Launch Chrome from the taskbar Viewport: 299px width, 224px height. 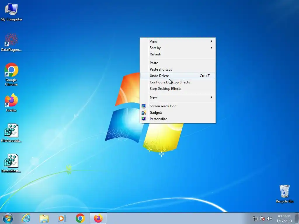[x=80, y=218]
